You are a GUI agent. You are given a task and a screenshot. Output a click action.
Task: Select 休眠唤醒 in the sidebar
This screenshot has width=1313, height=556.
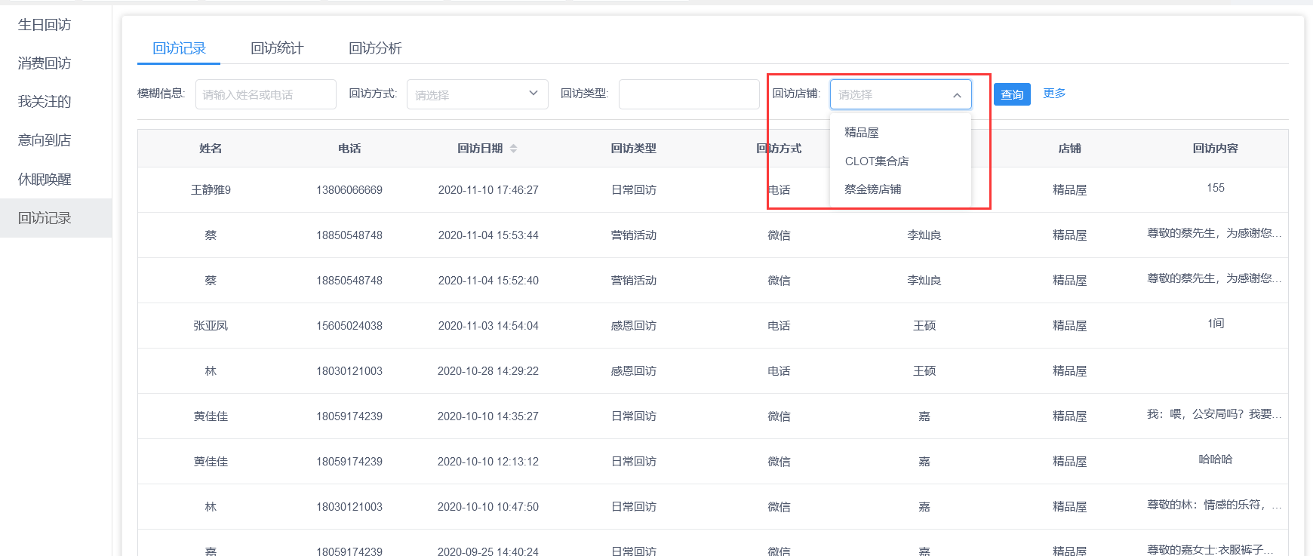[x=45, y=180]
